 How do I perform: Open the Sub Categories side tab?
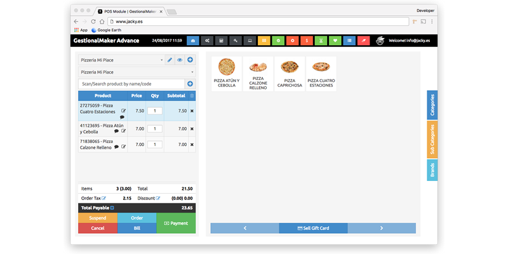[x=432, y=140]
